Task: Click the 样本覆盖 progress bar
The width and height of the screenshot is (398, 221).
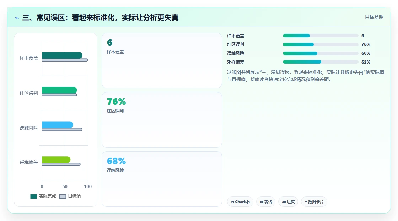Action: (320, 36)
